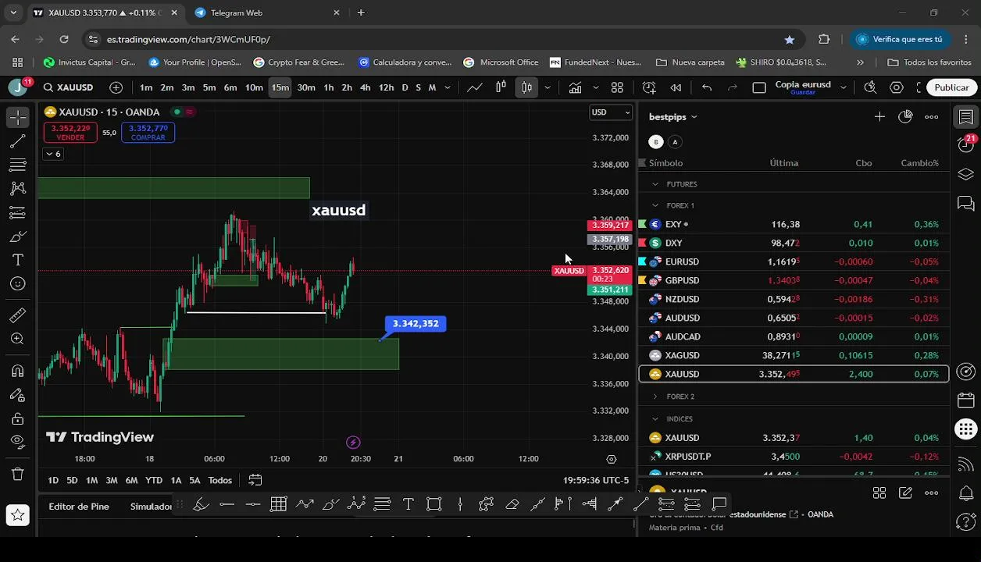Open the USD currency dropdown
This screenshot has width=981, height=562.
point(611,112)
